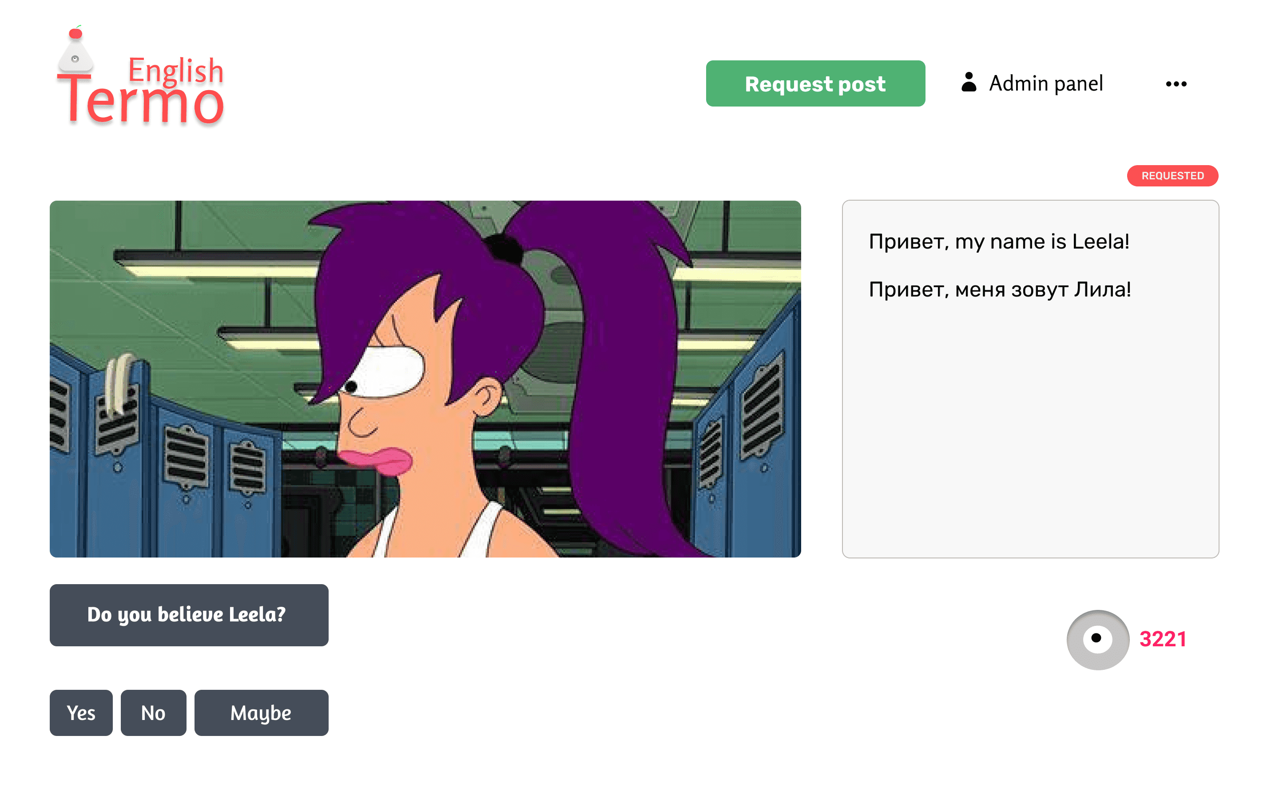Click the English Termo logo

pyautogui.click(x=140, y=75)
